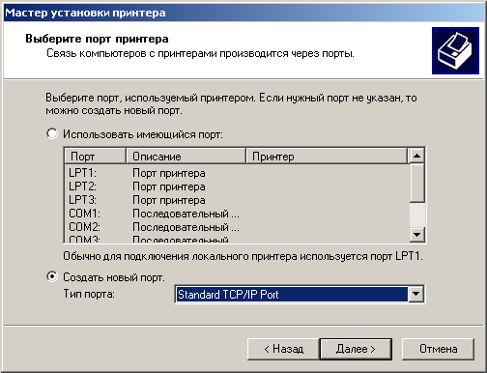Open the 'Тип порта' dropdown arrow
This screenshot has width=487, height=373.
tap(415, 294)
